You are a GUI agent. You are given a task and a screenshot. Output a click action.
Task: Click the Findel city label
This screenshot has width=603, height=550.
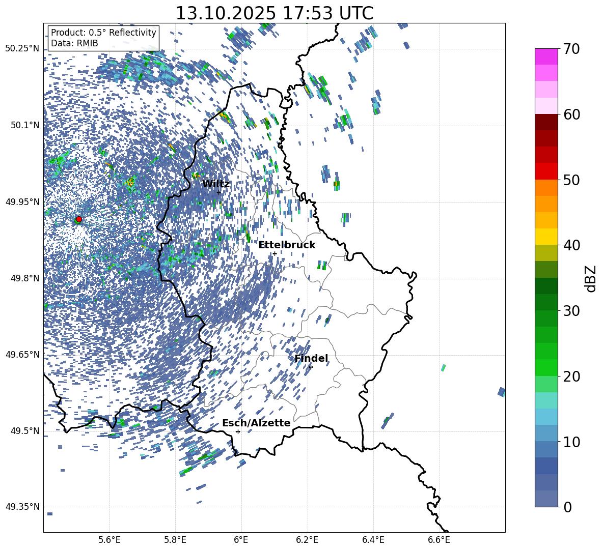pos(311,358)
